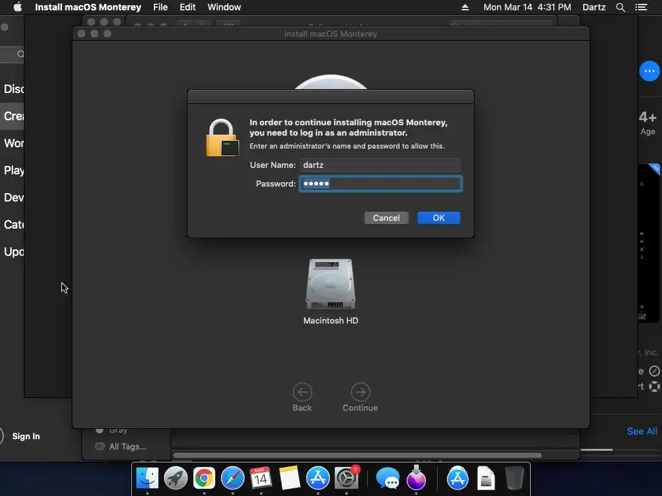Open Develop section in App Store sidebar
662x496 pixels.
pyautogui.click(x=14, y=198)
